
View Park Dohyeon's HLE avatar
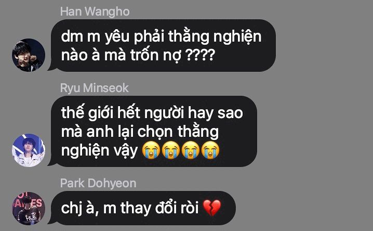pos(29,209)
